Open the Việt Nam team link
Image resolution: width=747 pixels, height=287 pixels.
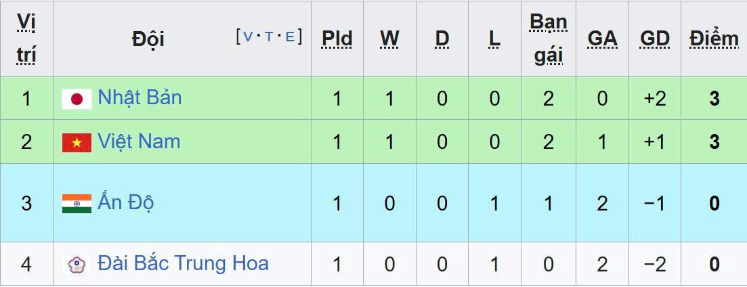click(139, 141)
